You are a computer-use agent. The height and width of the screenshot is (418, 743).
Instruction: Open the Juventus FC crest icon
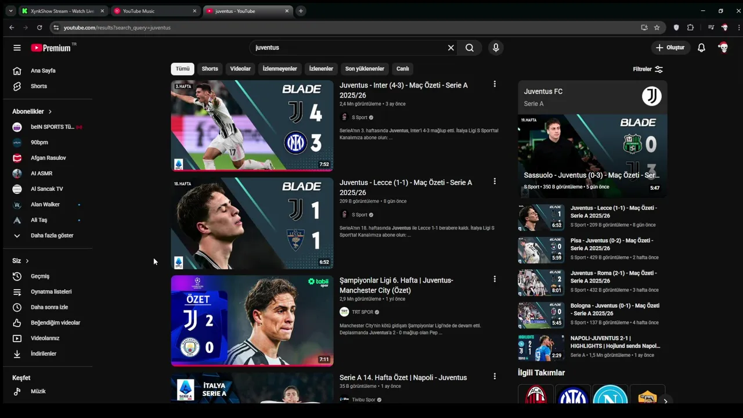(x=652, y=96)
